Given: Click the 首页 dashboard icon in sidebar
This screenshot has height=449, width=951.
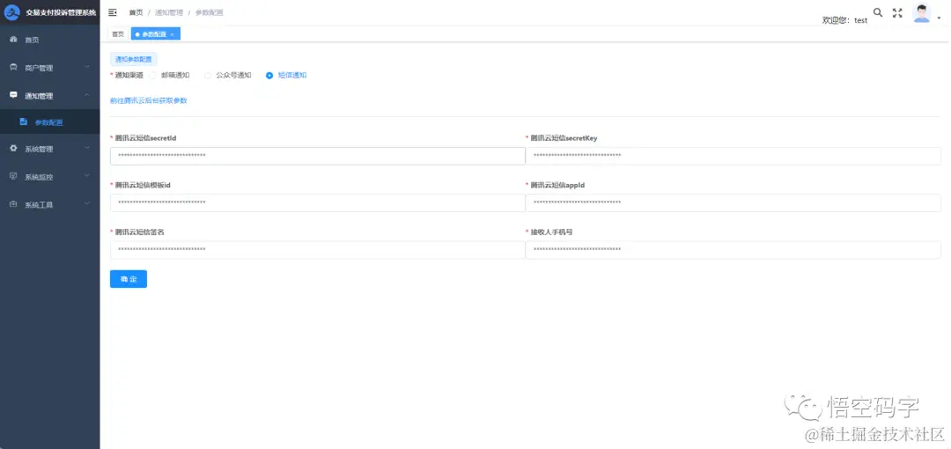Looking at the screenshot, I should click(13, 40).
